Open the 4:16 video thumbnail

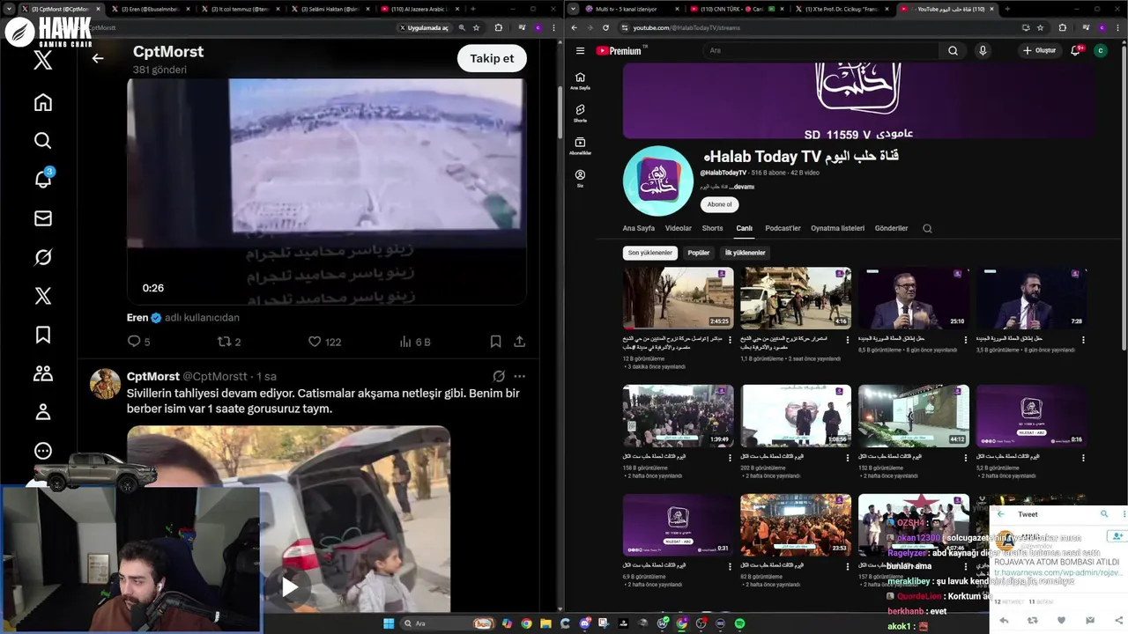[x=796, y=298]
